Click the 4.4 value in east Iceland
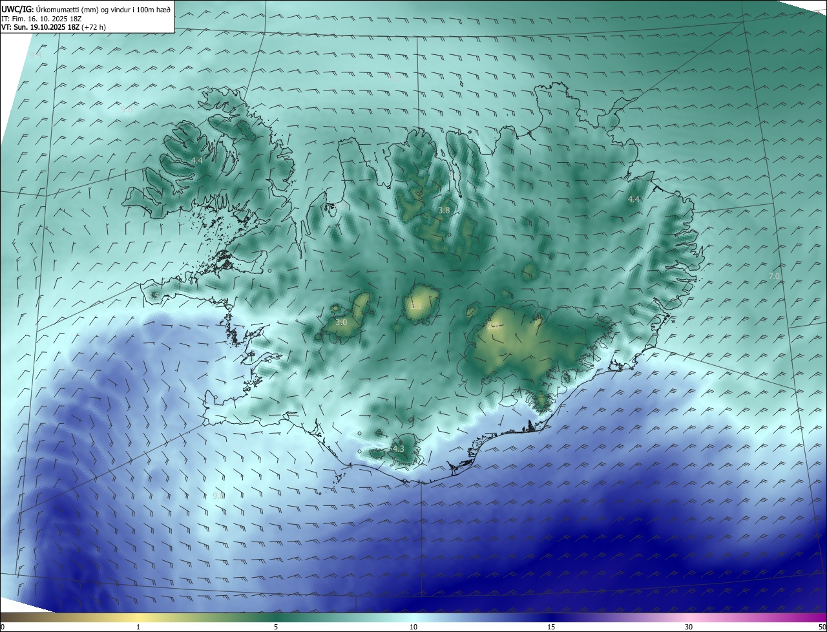Screen dimensions: 827x632 point(634,200)
